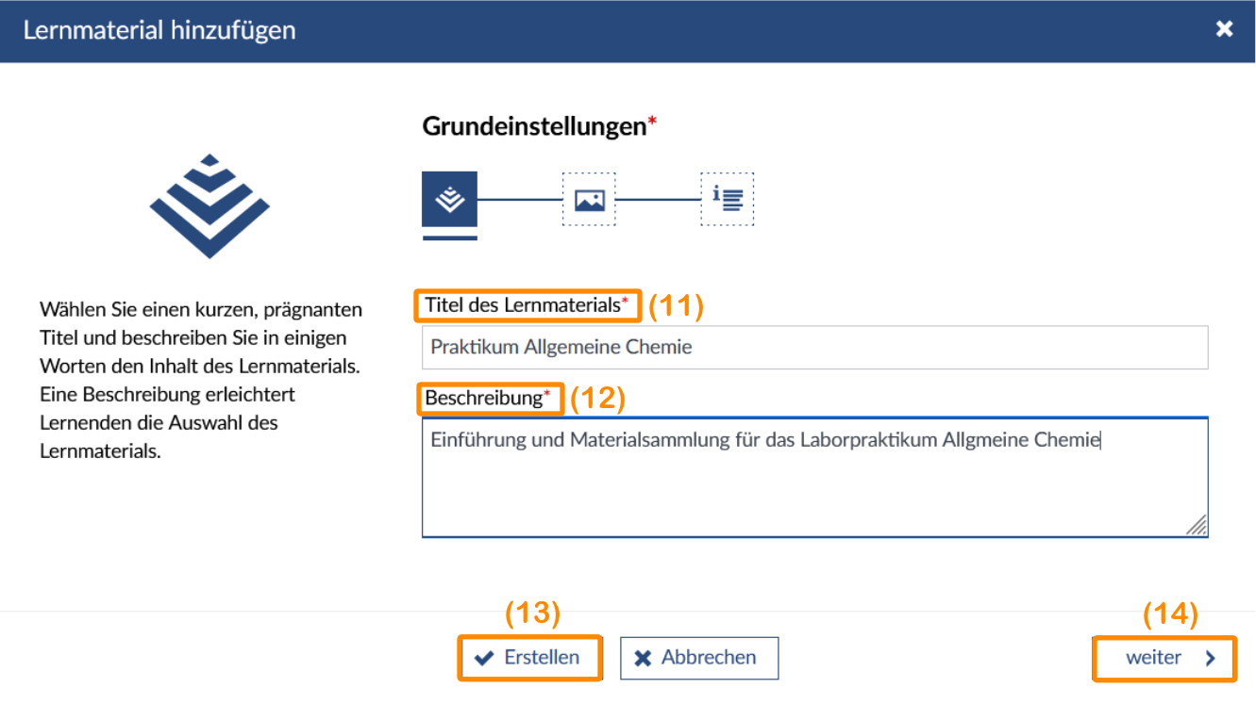Close the Lernmaterial hinzufügen dialog
The height and width of the screenshot is (704, 1256).
(1224, 29)
